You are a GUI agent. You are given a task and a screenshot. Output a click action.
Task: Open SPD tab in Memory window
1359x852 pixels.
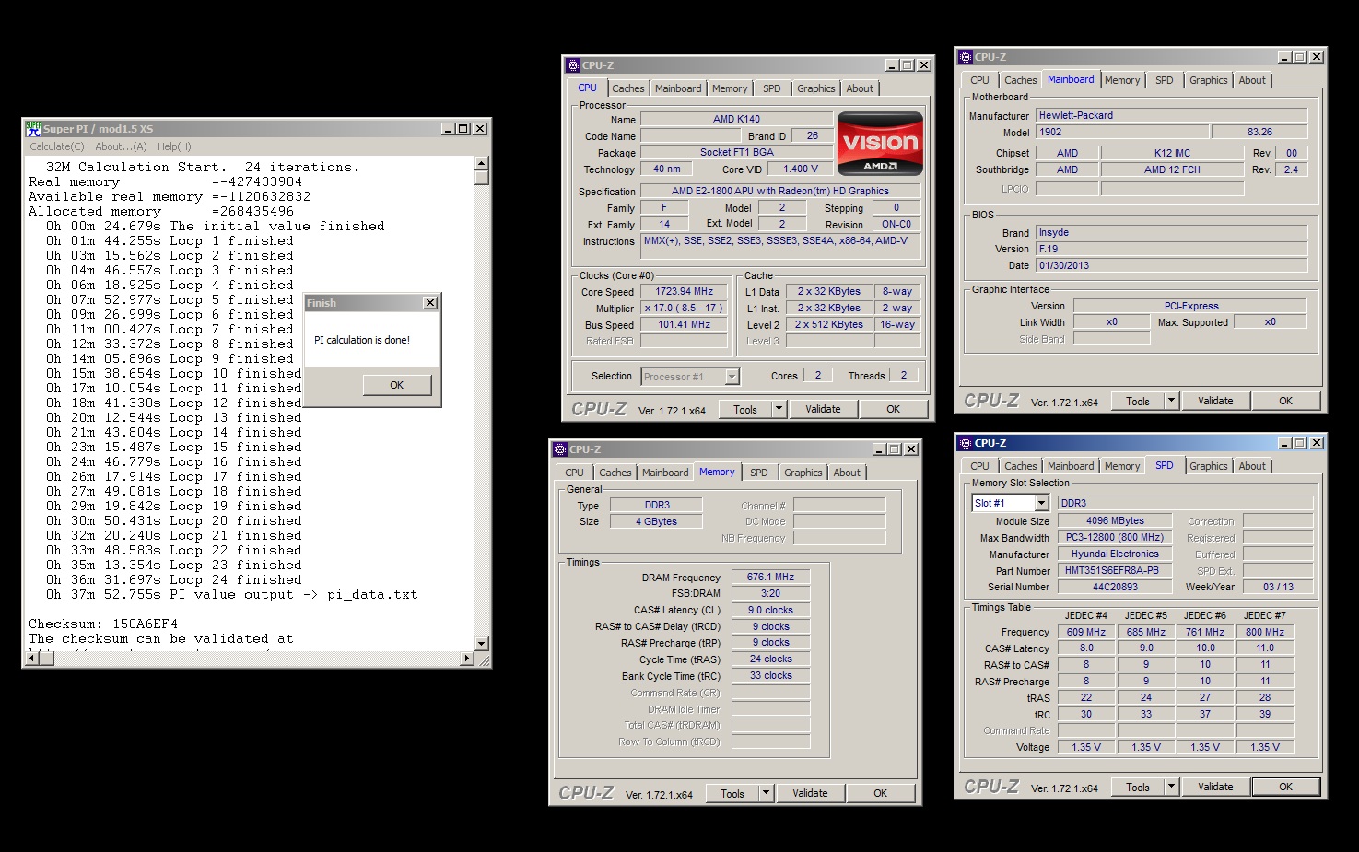click(759, 473)
